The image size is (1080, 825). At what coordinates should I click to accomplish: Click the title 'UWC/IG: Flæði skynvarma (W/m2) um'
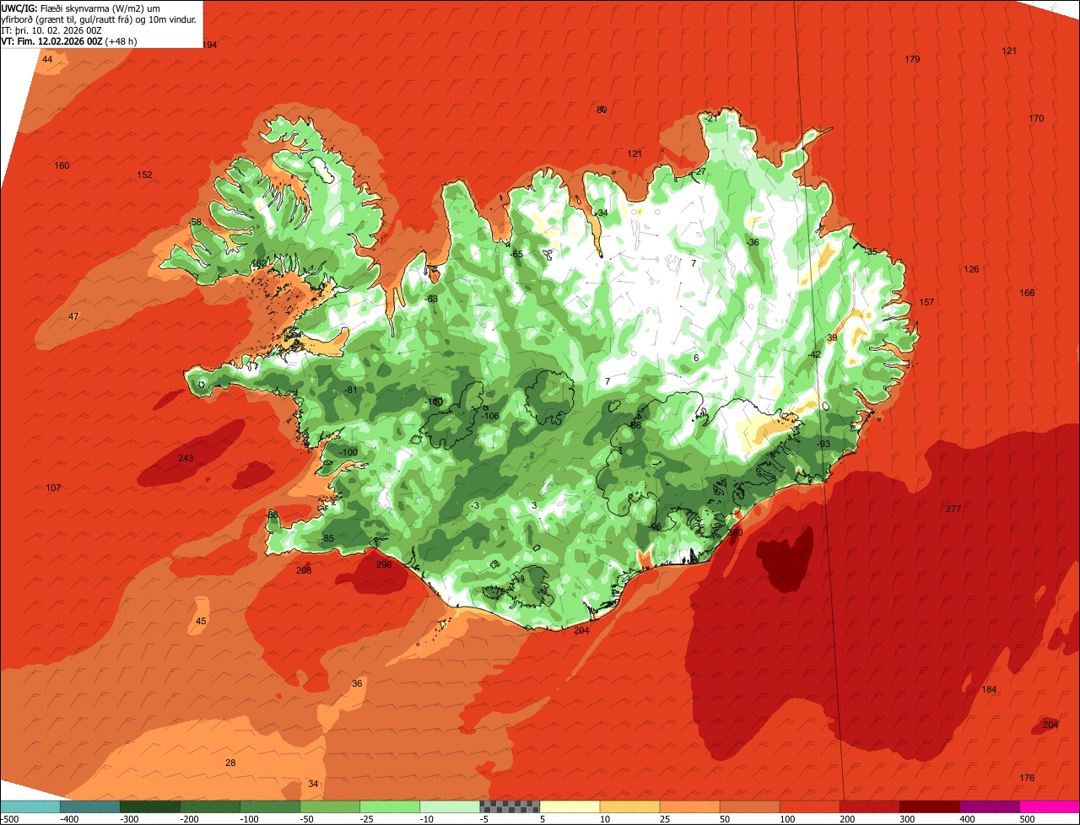click(82, 8)
